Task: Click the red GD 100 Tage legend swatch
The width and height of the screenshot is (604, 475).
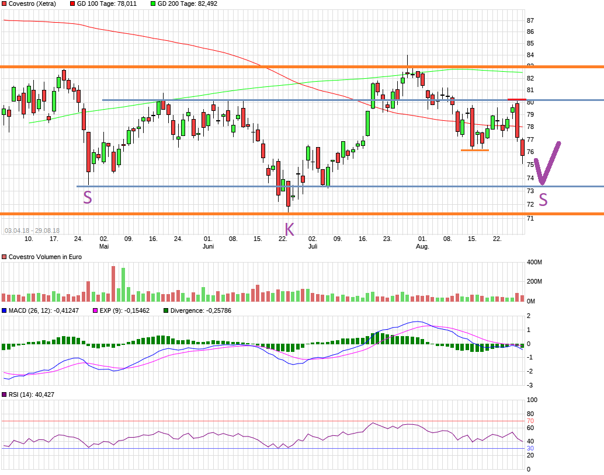Action: coord(73,4)
